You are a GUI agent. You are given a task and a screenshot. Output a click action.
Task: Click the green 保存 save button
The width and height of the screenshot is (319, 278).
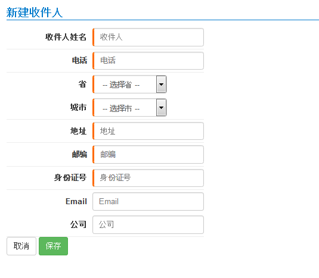(53, 246)
